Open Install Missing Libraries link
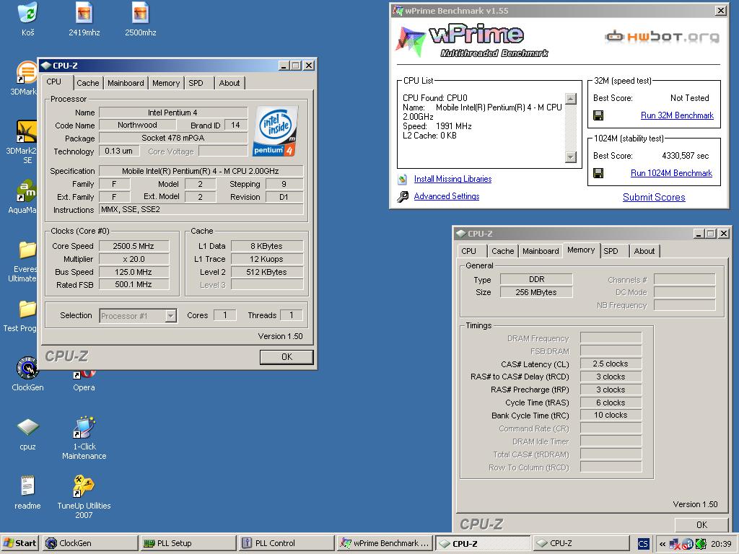The image size is (739, 554). (453, 179)
